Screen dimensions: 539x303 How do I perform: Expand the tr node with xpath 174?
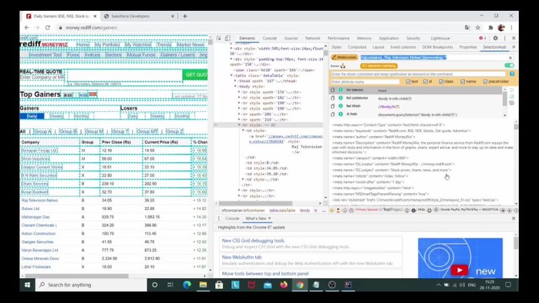coord(239,92)
